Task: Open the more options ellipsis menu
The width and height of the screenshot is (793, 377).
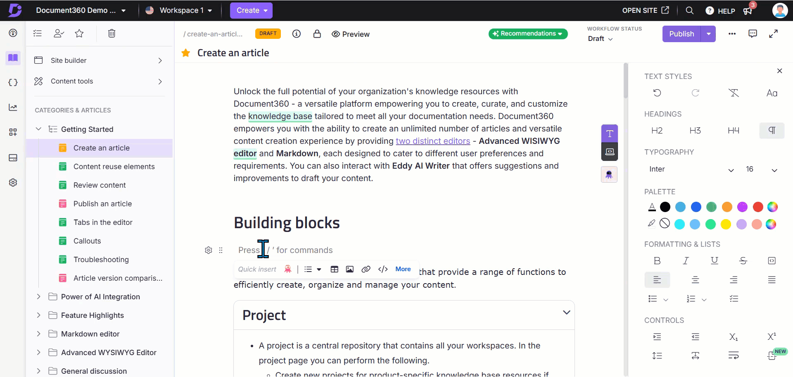Action: [x=732, y=34]
